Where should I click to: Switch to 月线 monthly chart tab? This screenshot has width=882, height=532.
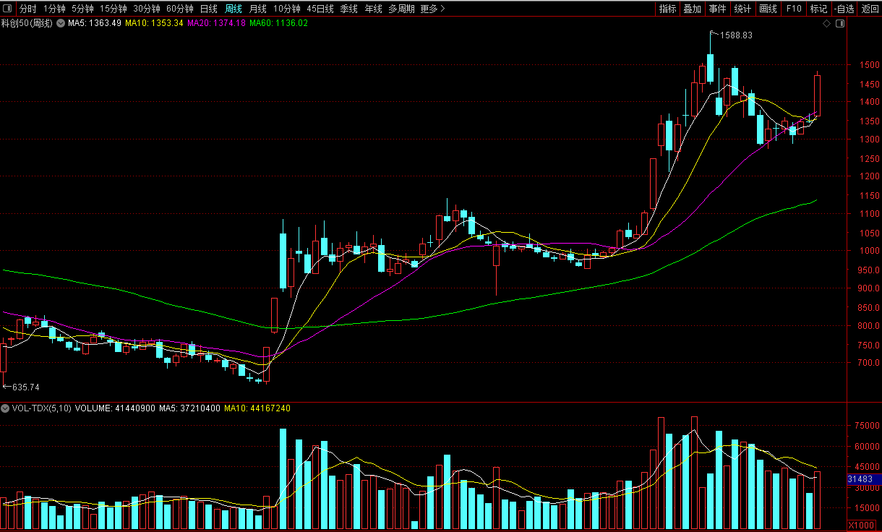(x=257, y=9)
